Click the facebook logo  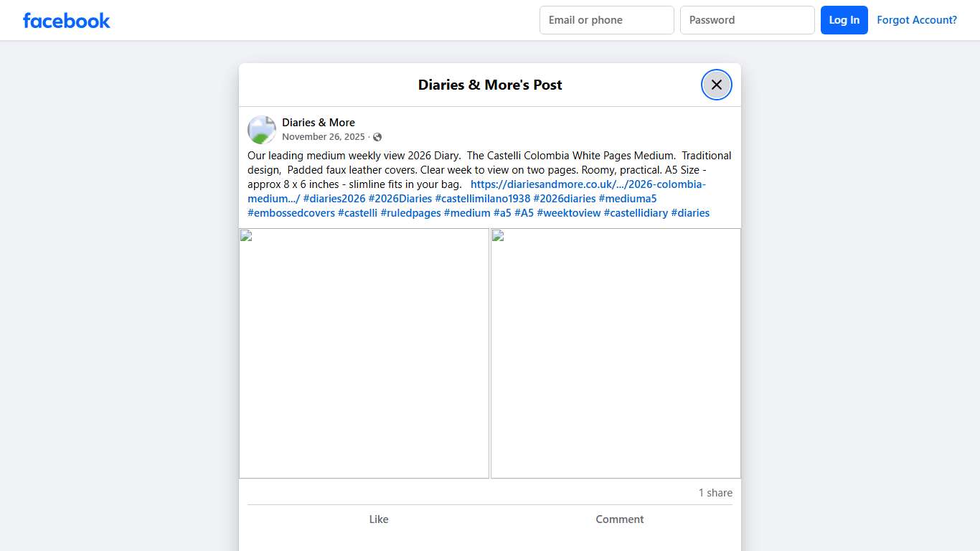[x=66, y=20]
